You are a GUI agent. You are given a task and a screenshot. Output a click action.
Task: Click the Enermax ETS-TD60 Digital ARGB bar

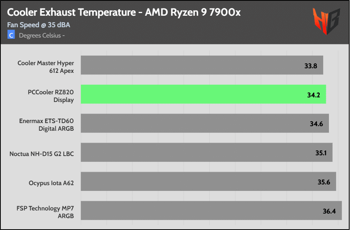(205, 123)
